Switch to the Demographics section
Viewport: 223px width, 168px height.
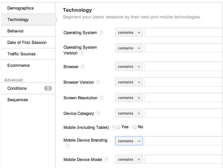pos(20,8)
